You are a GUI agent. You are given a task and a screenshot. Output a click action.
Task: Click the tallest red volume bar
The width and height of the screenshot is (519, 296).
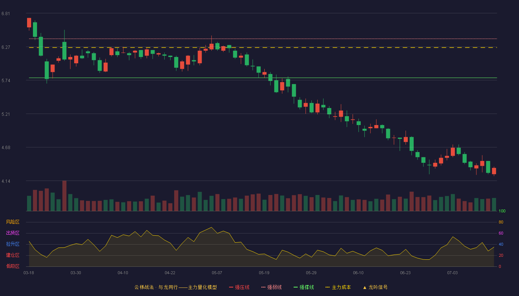click(65, 196)
